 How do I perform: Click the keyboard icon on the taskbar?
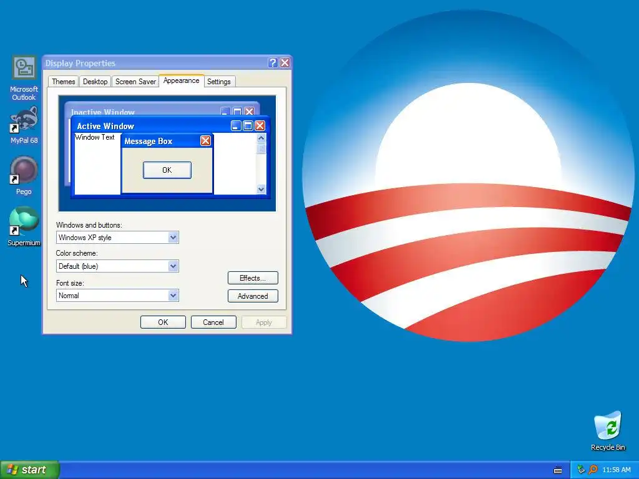(558, 470)
